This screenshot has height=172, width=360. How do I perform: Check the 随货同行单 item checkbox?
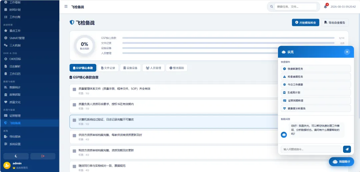(74, 166)
